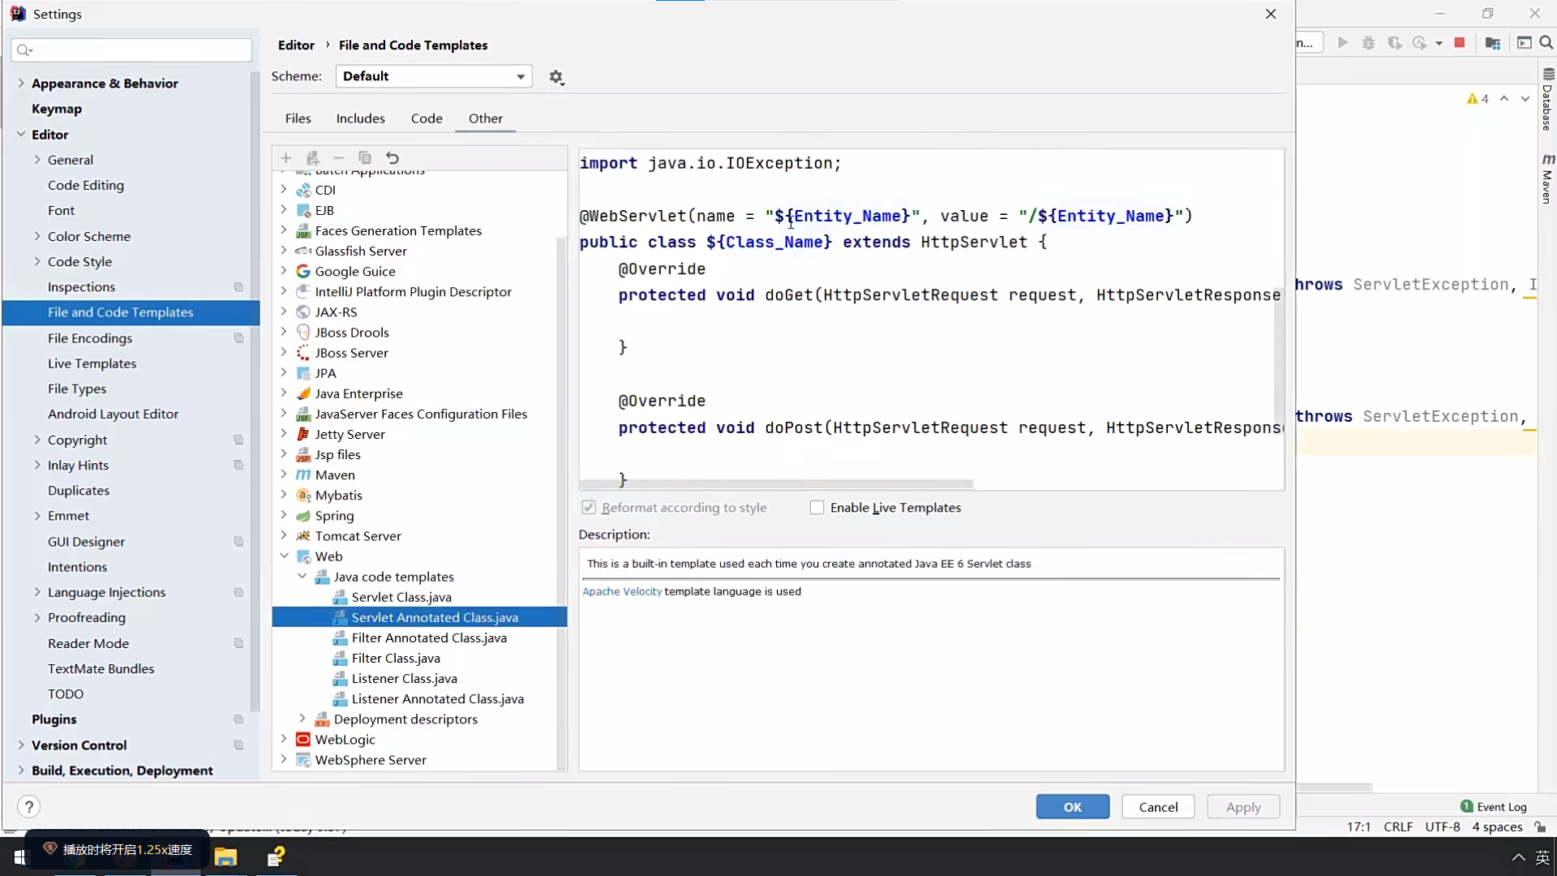Open the Event Log in status bar
This screenshot has height=876, width=1557.
[x=1494, y=807]
